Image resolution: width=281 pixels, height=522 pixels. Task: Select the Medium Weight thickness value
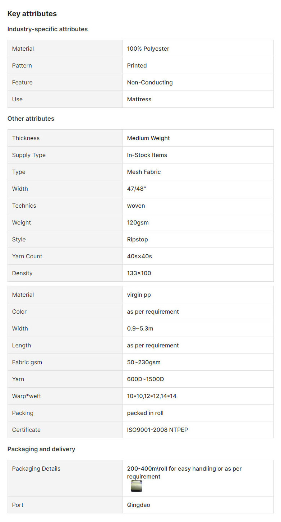point(148,138)
